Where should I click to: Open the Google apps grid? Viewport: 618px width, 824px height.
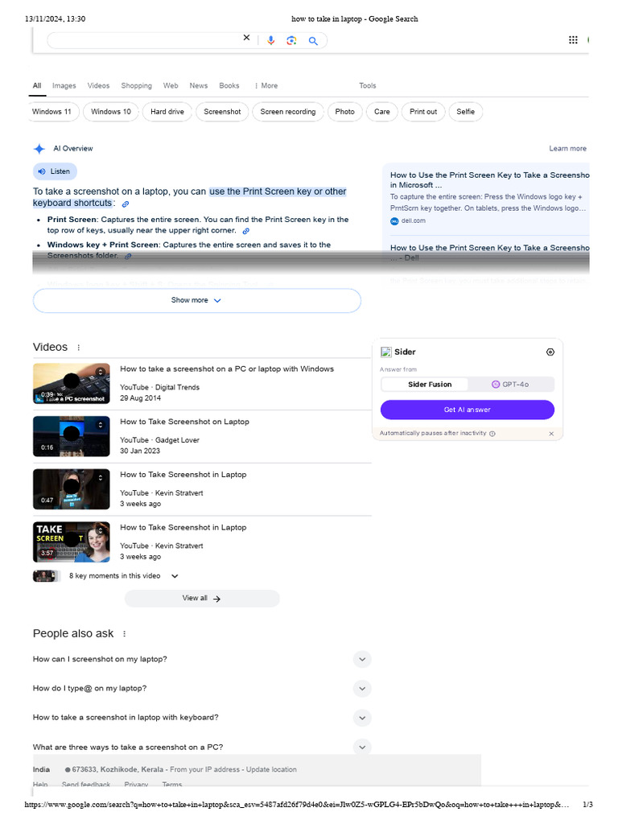pos(573,39)
